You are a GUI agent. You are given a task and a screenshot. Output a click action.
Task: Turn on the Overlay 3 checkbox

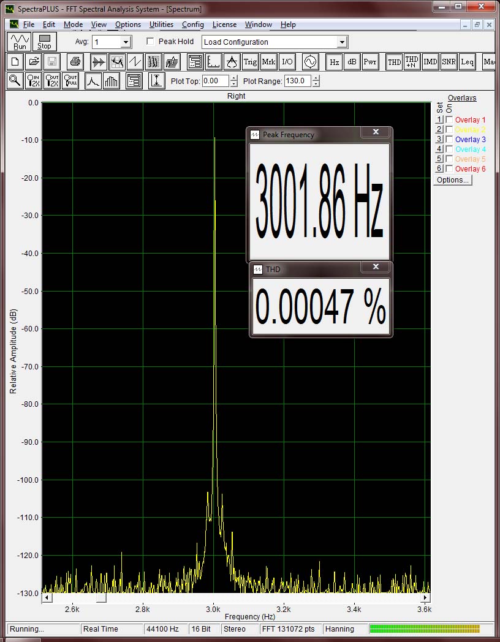pos(449,140)
